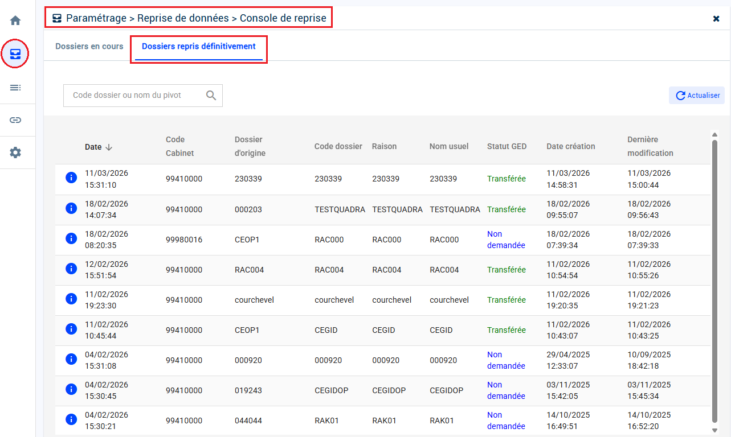Click RAC004 in Raison column

point(387,270)
